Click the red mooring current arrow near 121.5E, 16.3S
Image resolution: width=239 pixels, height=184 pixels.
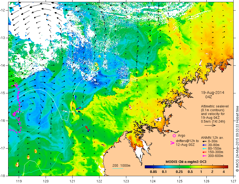pyautogui.click(x=87, y=128)
